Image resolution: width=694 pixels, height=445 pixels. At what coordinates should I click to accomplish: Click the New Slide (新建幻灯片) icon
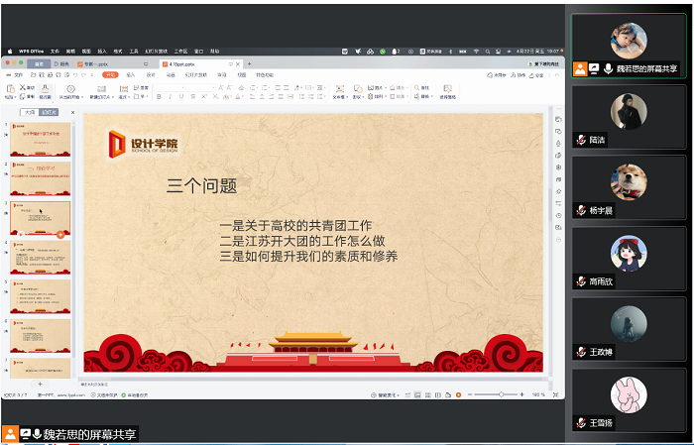(102, 90)
